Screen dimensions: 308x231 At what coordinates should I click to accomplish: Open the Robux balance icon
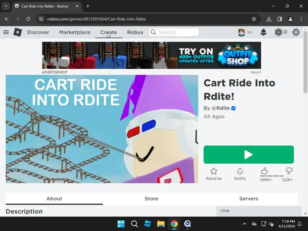pyautogui.click(x=278, y=32)
